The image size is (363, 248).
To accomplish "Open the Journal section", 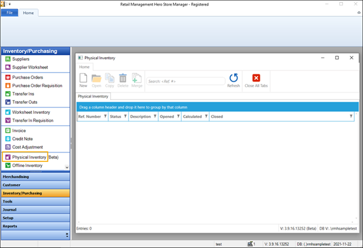I will [35, 210].
